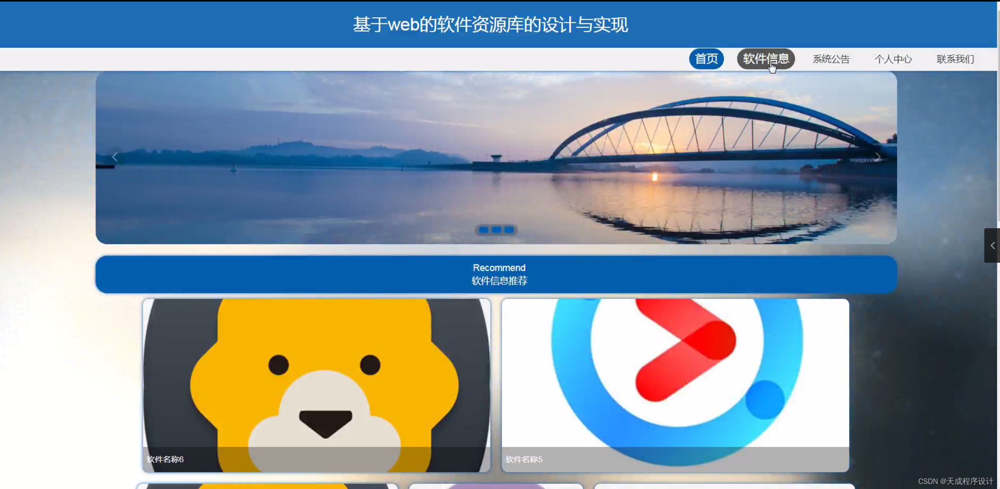Expand the side panel arrow tab

(992, 245)
